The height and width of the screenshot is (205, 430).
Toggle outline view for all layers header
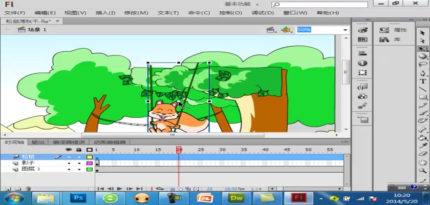[x=90, y=150]
